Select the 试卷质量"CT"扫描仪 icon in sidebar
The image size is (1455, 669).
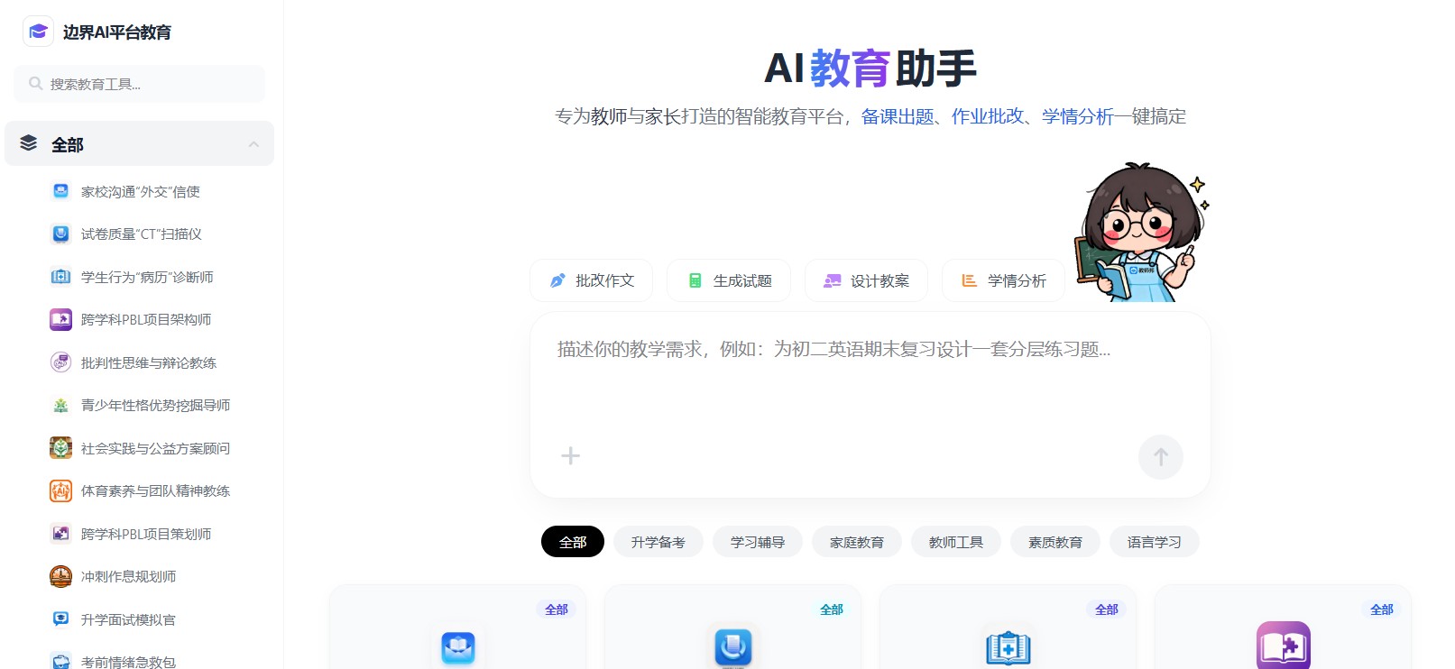pyautogui.click(x=60, y=234)
